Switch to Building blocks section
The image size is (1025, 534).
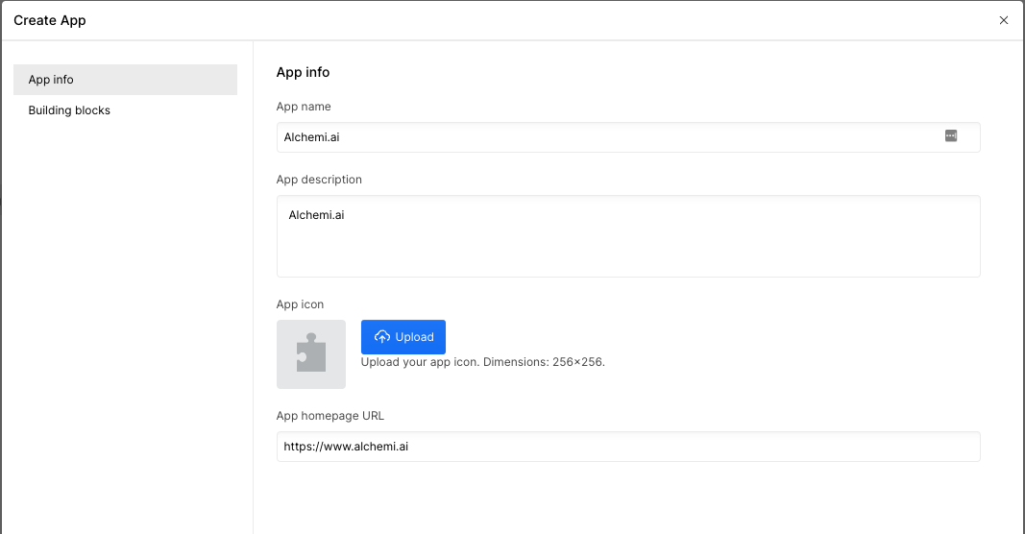point(125,110)
